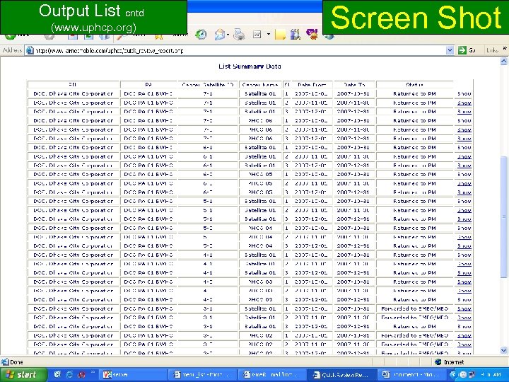Click Show for 7-2 PHCC 06 ending 2007-12-31
This screenshot has width=509, height=382.
click(x=464, y=139)
